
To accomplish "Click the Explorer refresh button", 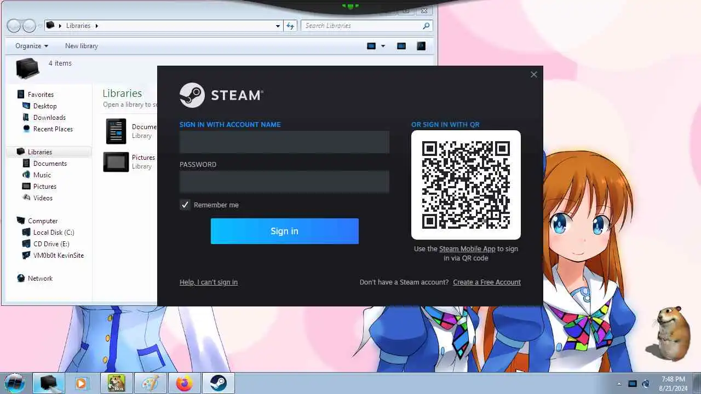I will click(x=290, y=26).
